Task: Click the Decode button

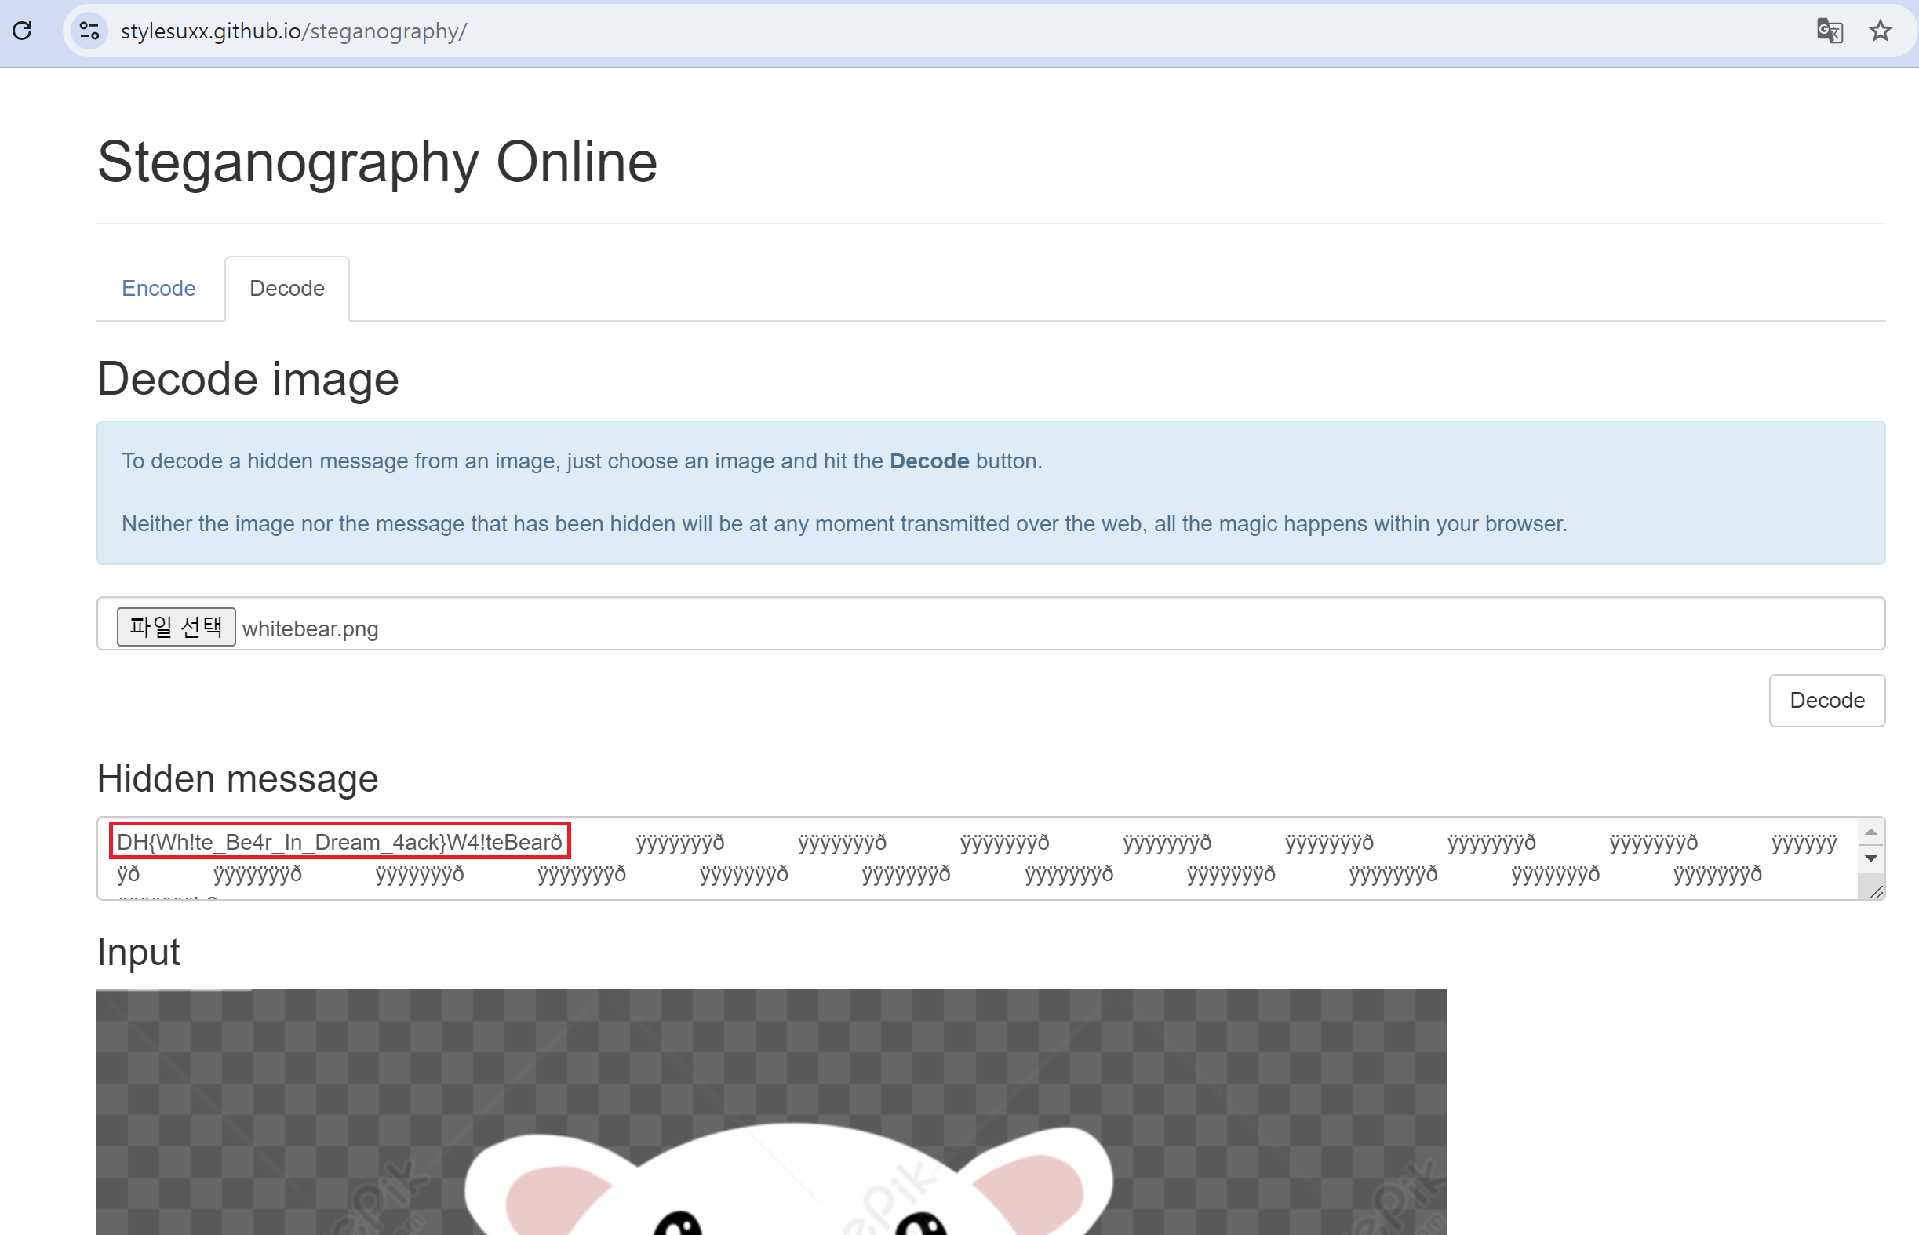Action: (x=1826, y=700)
